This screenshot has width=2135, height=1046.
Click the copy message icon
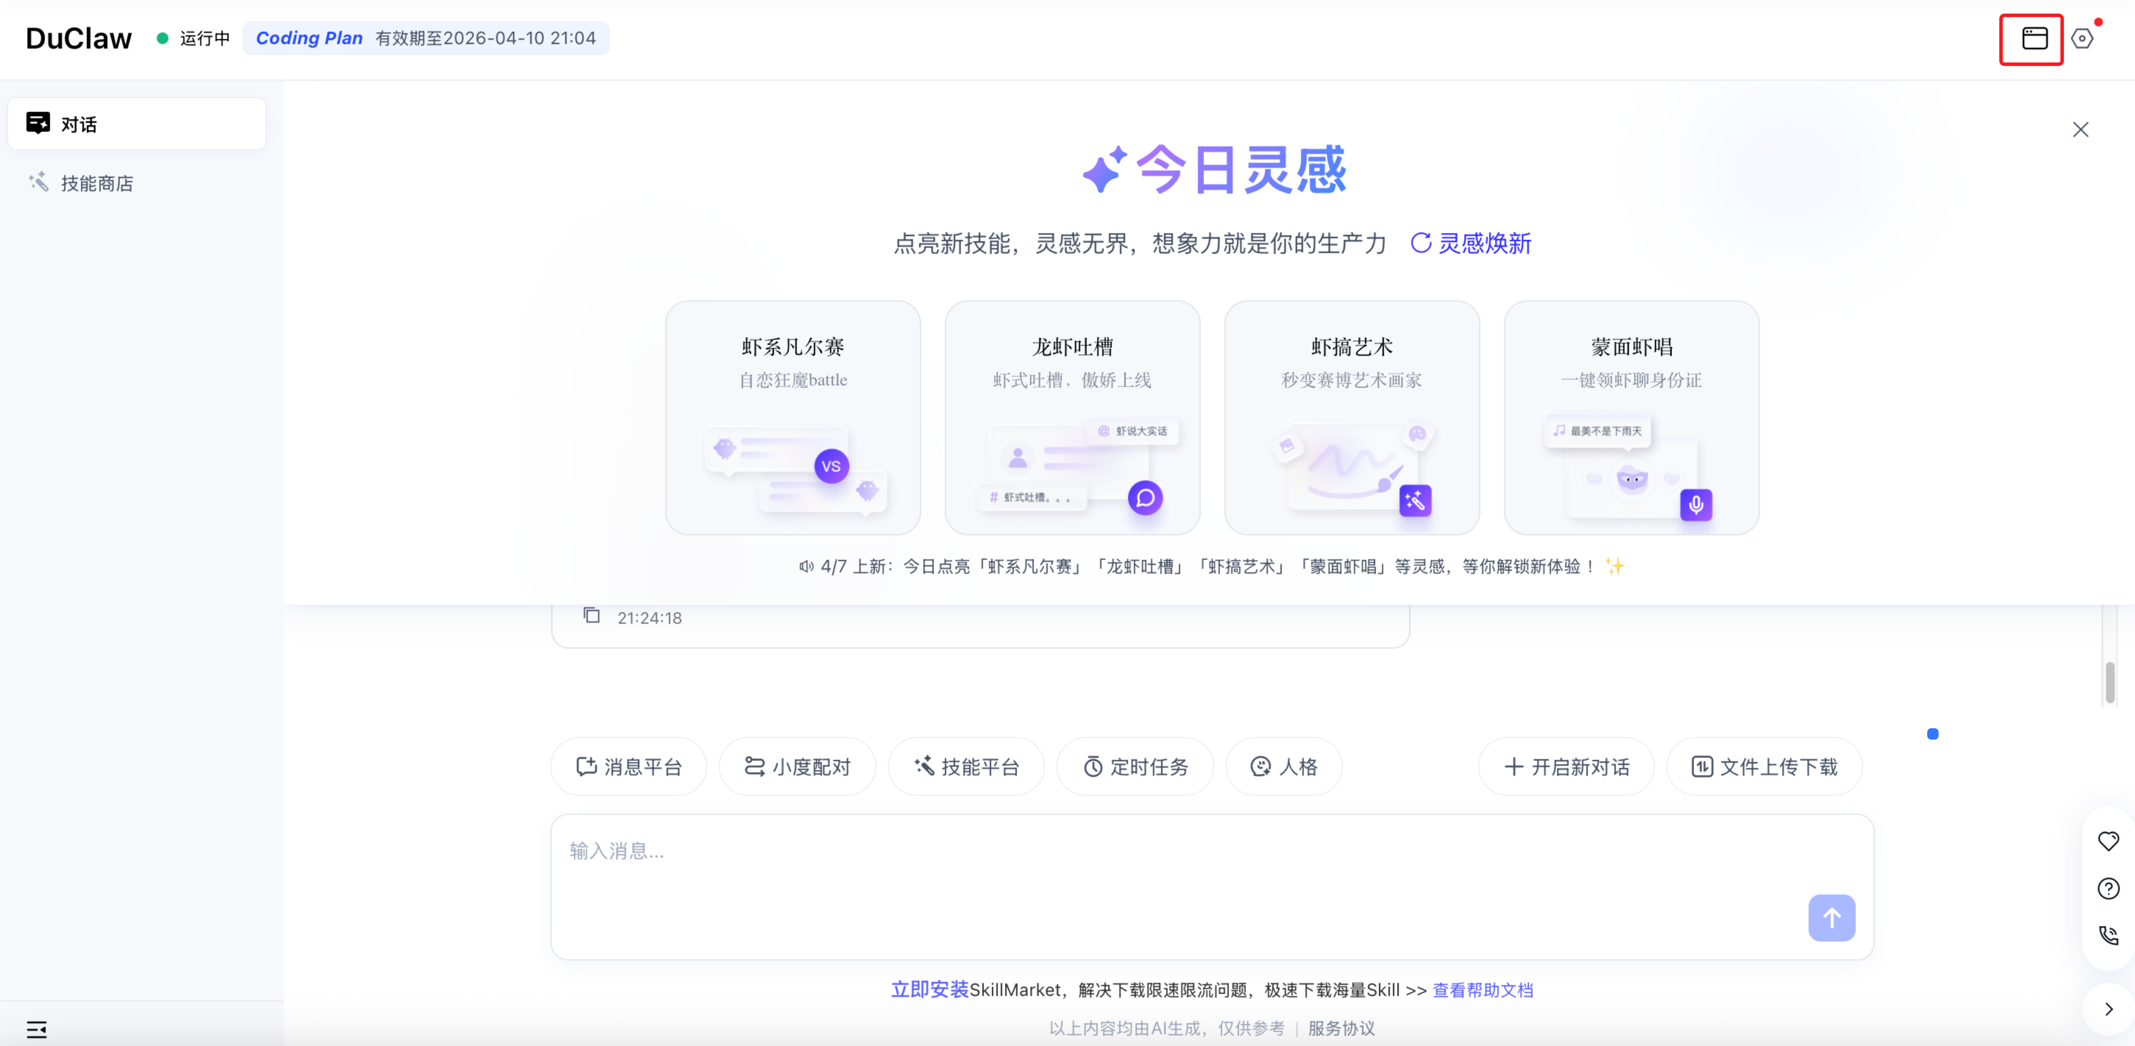coord(591,616)
